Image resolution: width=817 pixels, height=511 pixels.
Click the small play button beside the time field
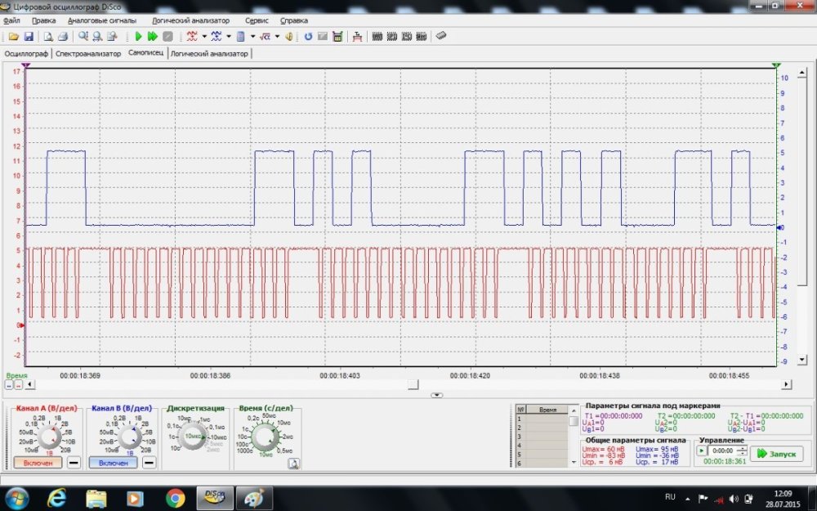[x=701, y=450]
